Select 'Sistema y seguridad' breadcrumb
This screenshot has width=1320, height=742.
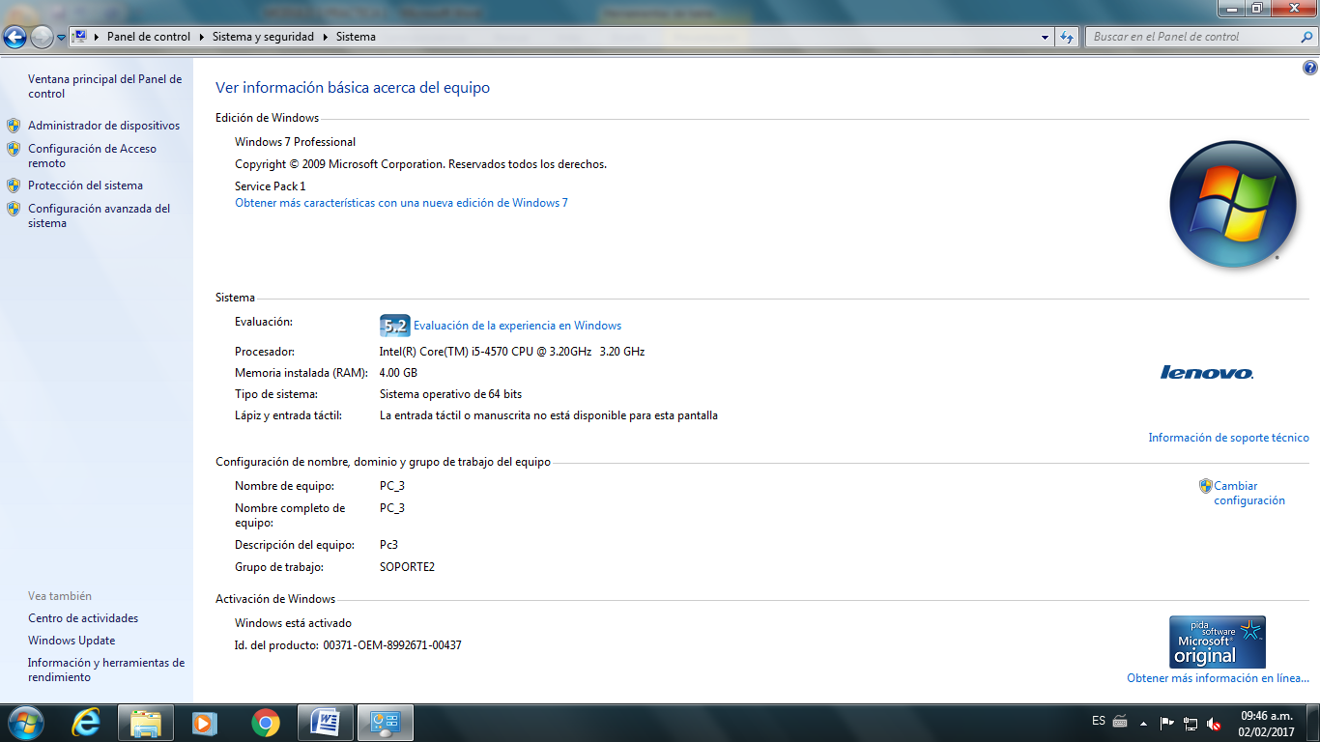(x=263, y=37)
